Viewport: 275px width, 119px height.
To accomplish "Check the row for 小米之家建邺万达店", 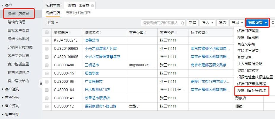I will coord(47,49).
